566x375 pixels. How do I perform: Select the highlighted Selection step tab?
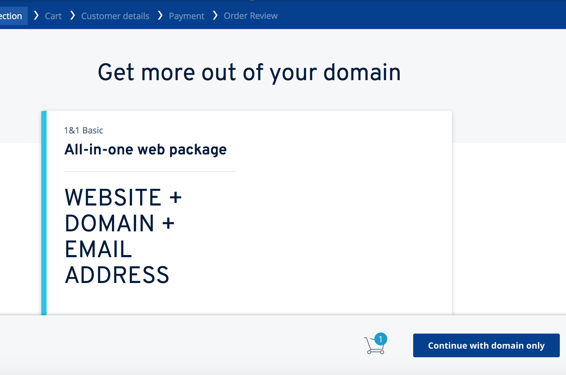(12, 16)
